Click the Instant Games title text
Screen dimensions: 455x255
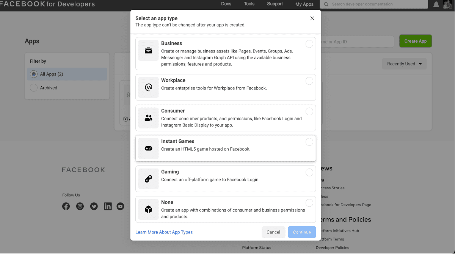177,141
